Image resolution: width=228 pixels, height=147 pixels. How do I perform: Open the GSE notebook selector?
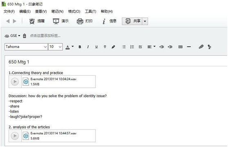pyautogui.click(x=12, y=36)
